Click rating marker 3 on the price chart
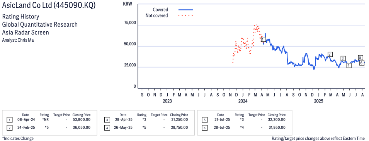 pos(343,58)
